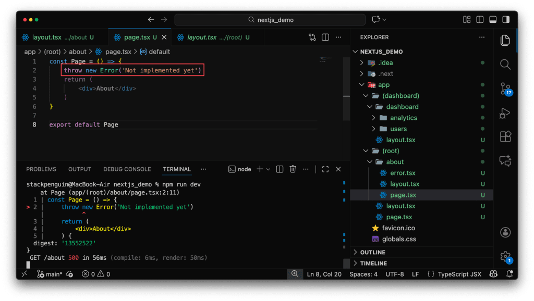Split the terminal panel
This screenshot has height=301, width=534.
pyautogui.click(x=280, y=169)
